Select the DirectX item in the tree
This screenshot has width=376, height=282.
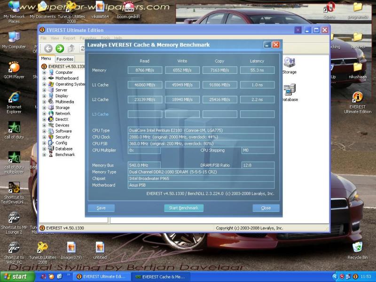coord(62,119)
